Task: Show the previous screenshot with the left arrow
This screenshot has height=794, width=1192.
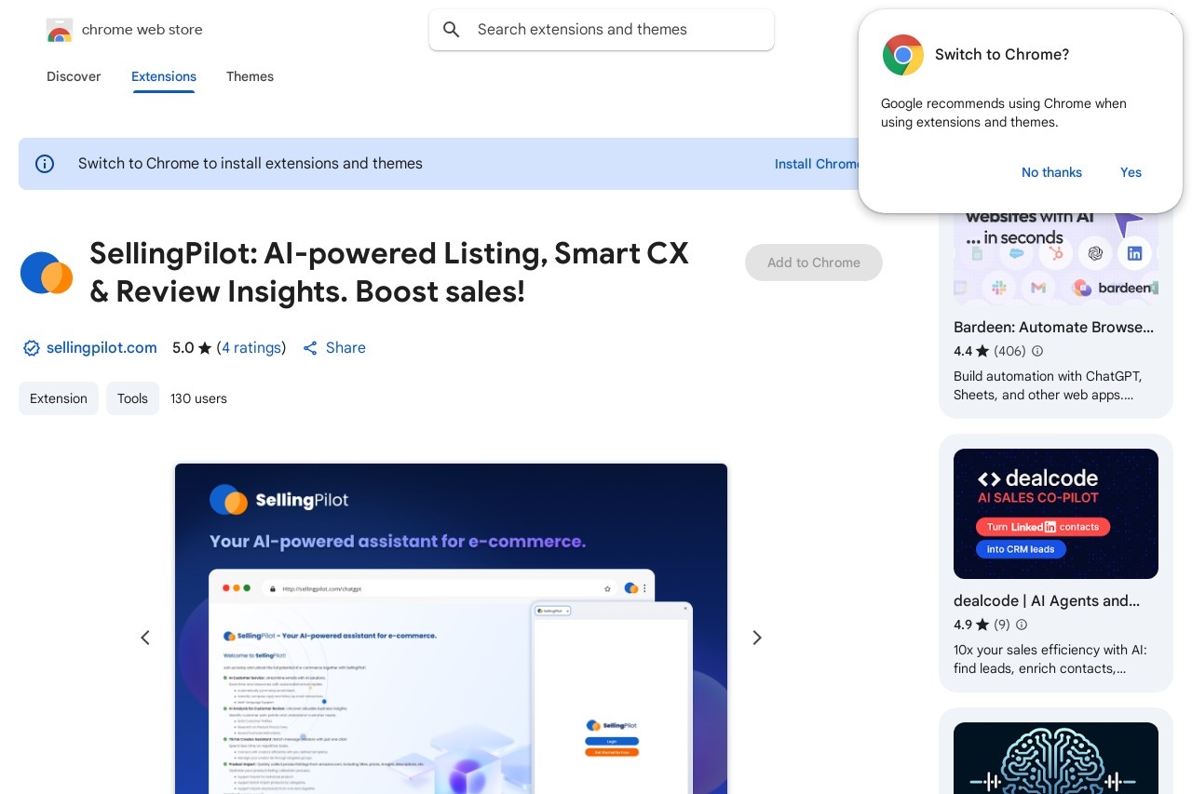Action: (x=145, y=638)
